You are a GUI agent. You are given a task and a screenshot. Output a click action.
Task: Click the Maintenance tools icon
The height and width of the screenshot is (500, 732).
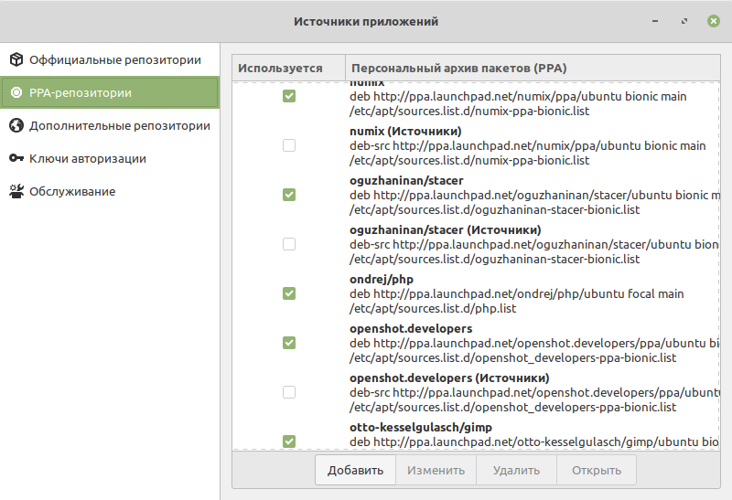point(16,192)
